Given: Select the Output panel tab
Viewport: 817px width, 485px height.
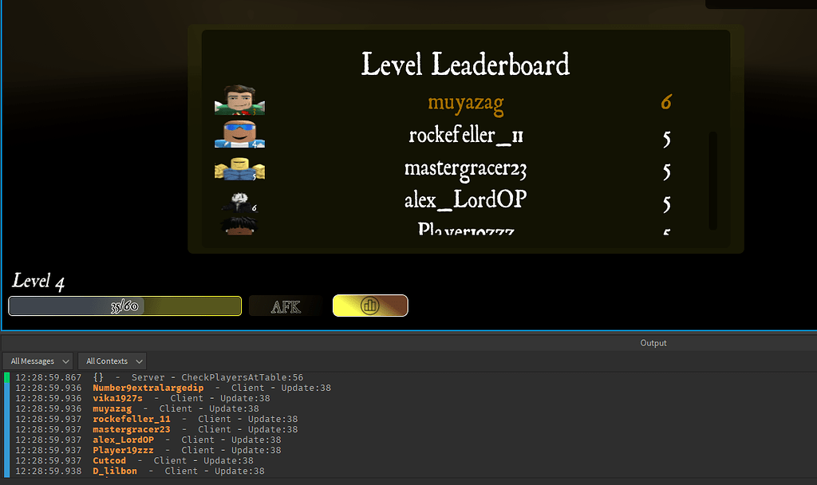Looking at the screenshot, I should (653, 343).
